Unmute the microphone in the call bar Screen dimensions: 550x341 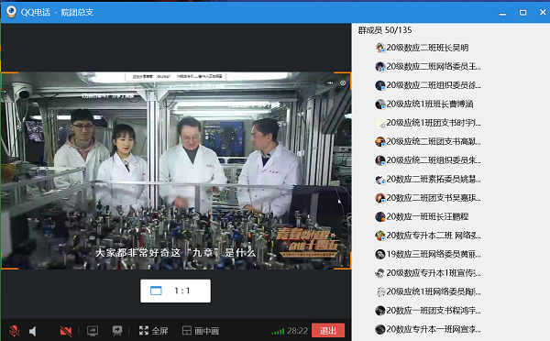(x=15, y=331)
